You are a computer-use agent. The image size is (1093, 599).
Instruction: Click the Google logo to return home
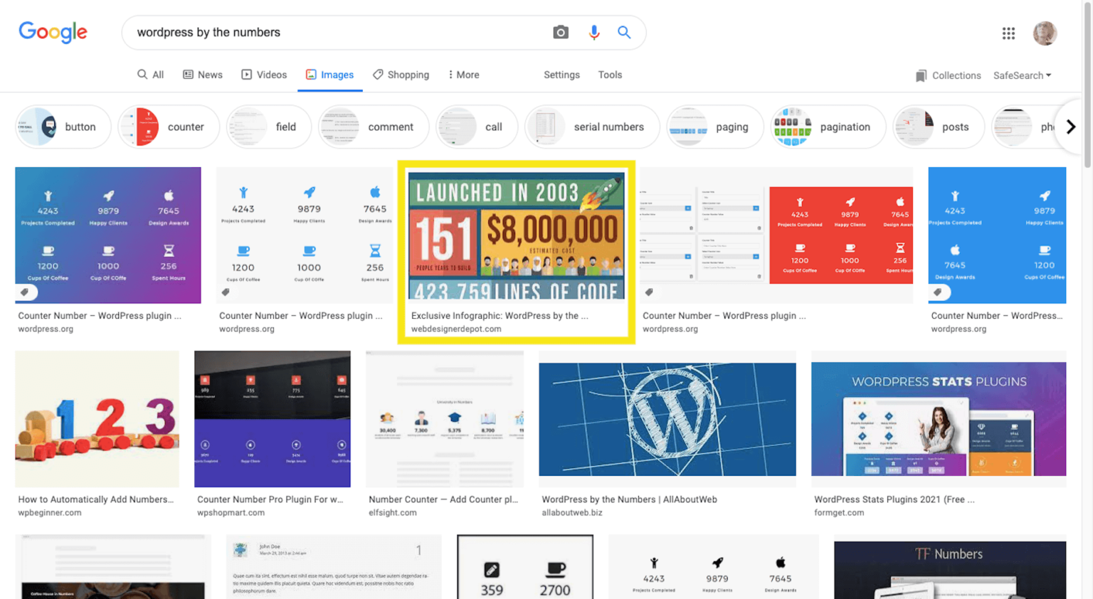[x=53, y=32]
